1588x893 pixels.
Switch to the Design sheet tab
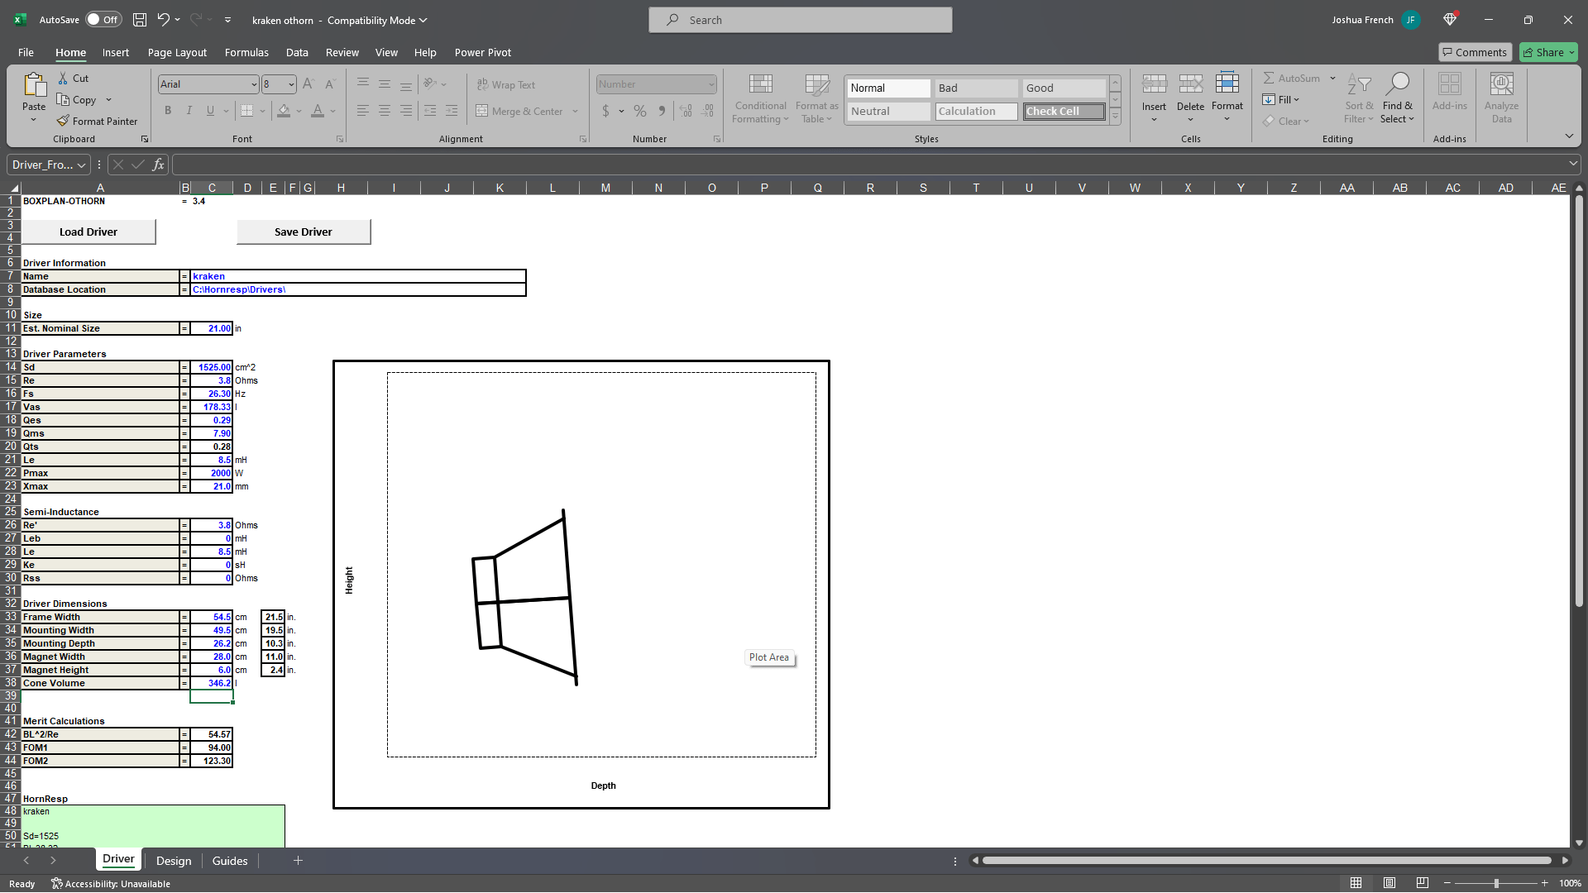click(174, 861)
